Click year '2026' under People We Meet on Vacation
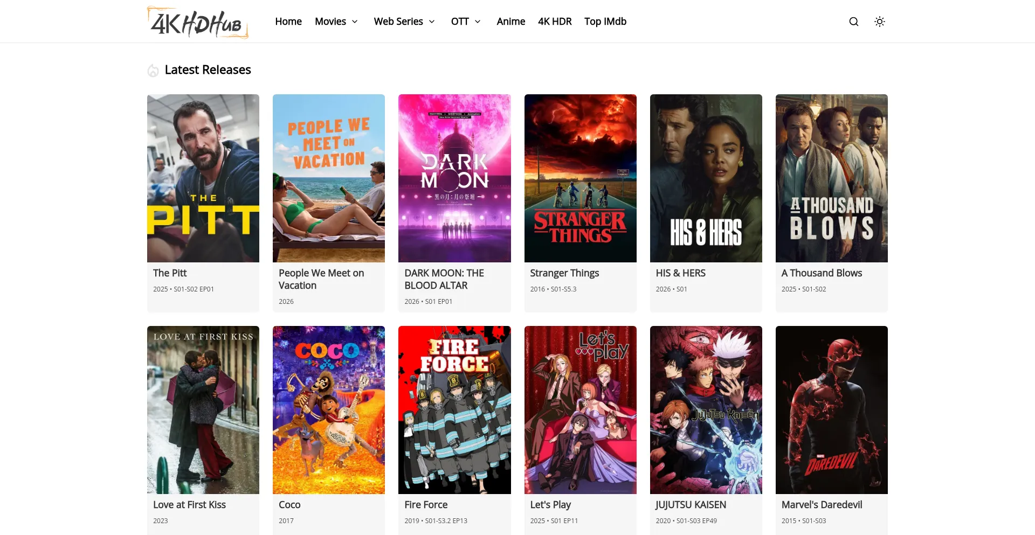Screen dimensions: 1035x535 286,302
